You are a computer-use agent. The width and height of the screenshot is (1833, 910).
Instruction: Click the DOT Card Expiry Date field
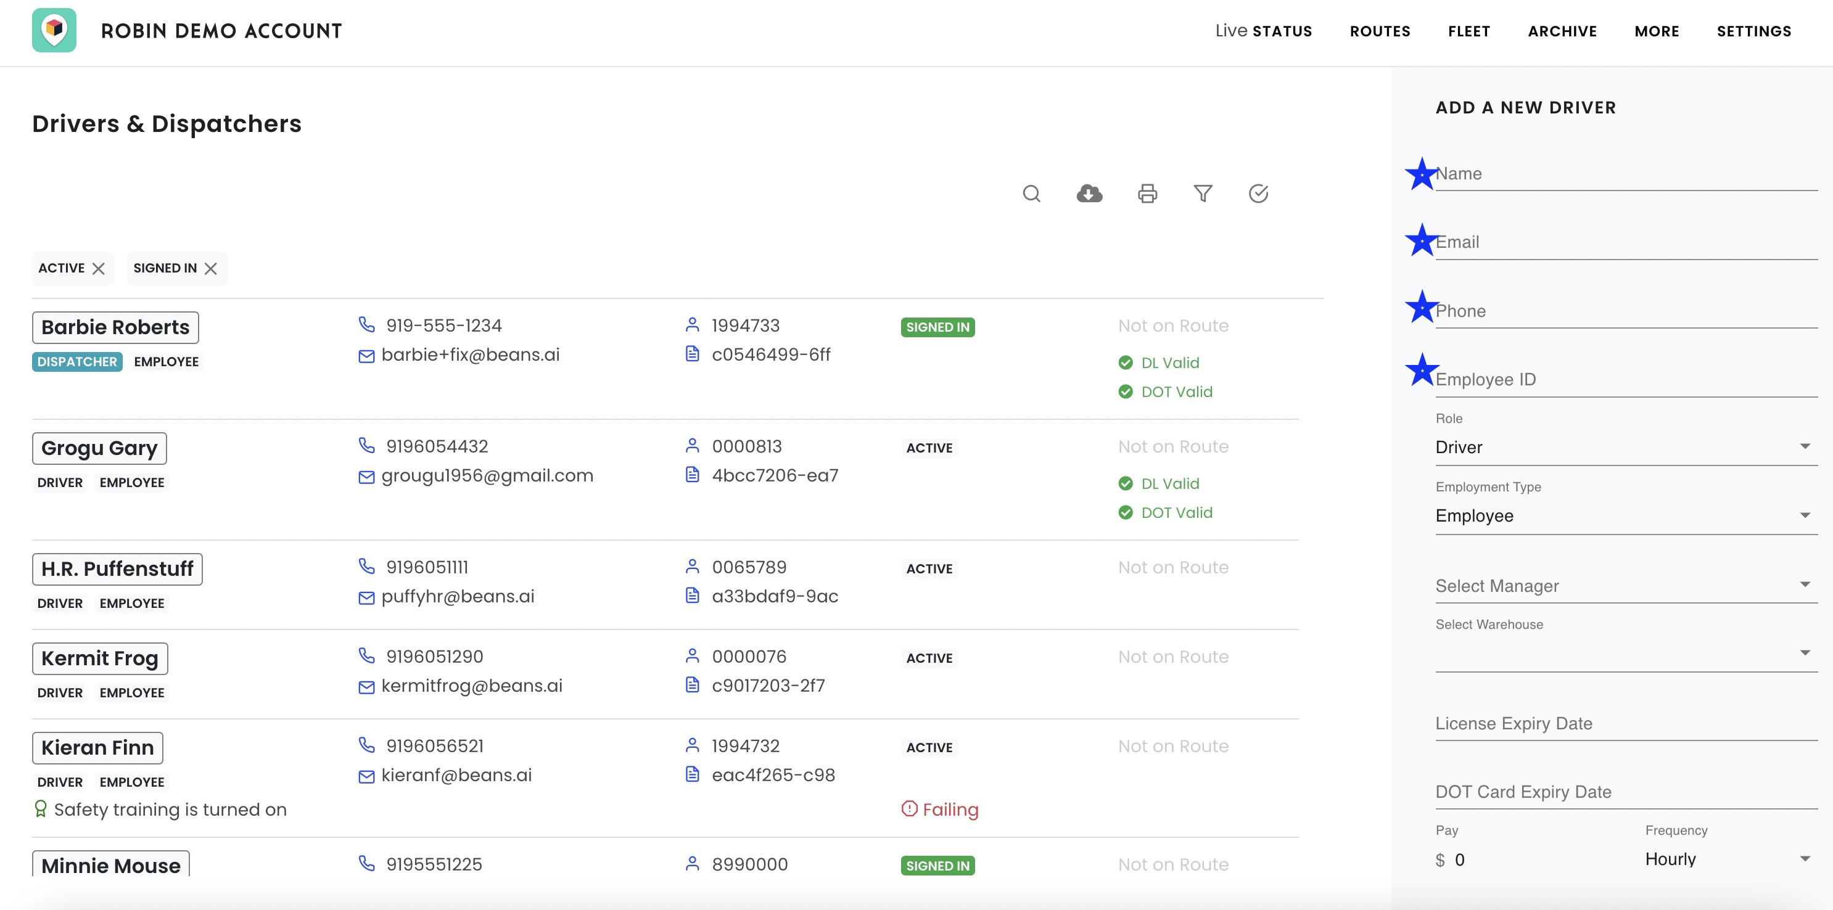pos(1626,792)
